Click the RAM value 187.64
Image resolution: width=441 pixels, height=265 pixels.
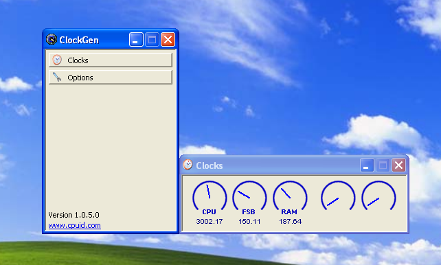pyautogui.click(x=291, y=222)
